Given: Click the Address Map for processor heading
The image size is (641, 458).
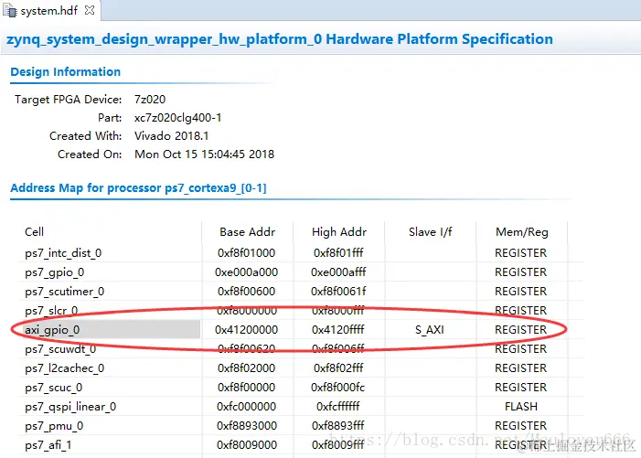Looking at the screenshot, I should (x=138, y=188).
